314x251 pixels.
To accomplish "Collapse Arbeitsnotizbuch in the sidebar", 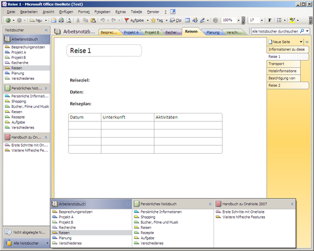I will pos(46,39).
